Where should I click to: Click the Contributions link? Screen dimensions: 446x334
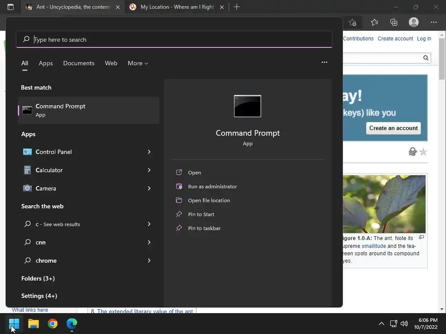[358, 39]
